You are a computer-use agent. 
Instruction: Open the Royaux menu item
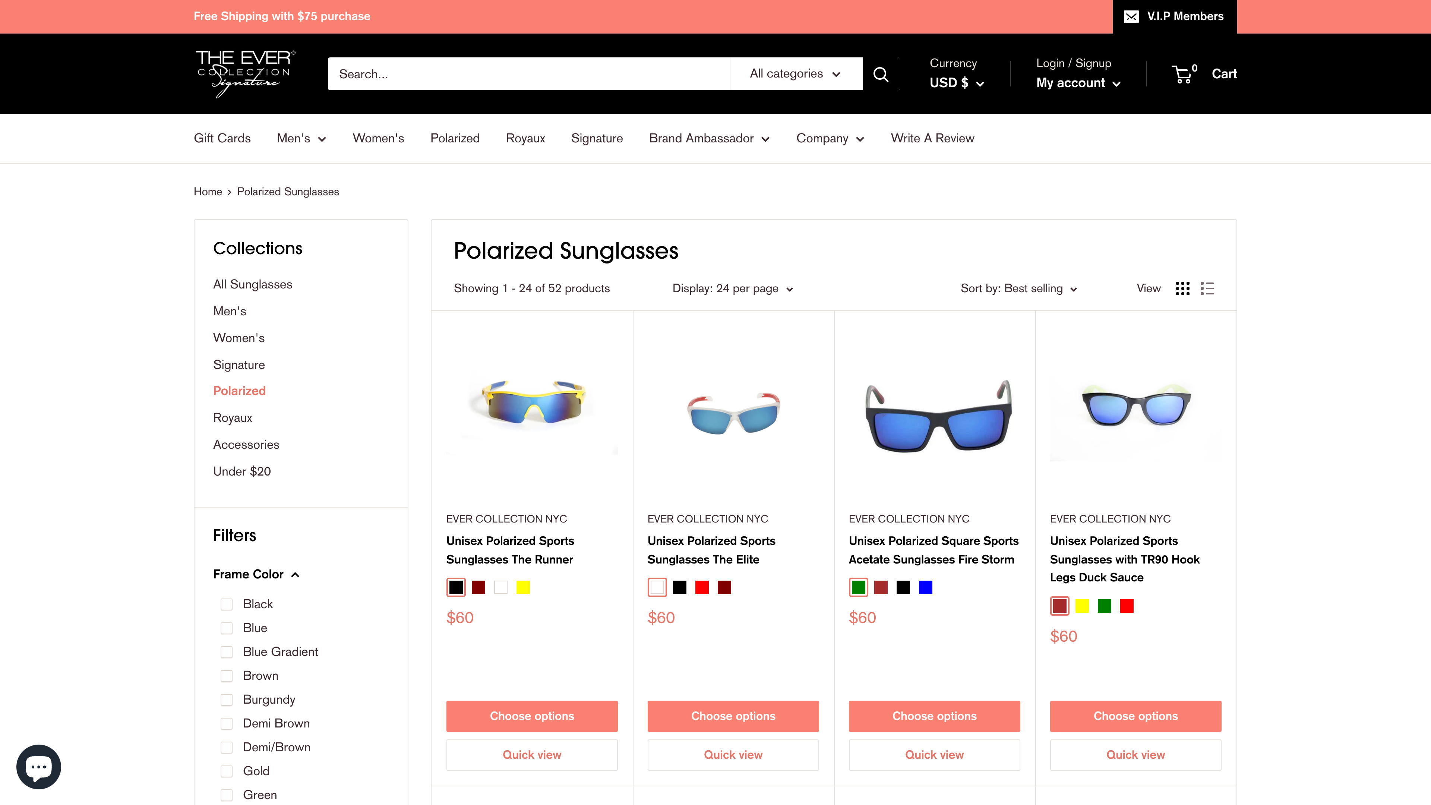[525, 138]
